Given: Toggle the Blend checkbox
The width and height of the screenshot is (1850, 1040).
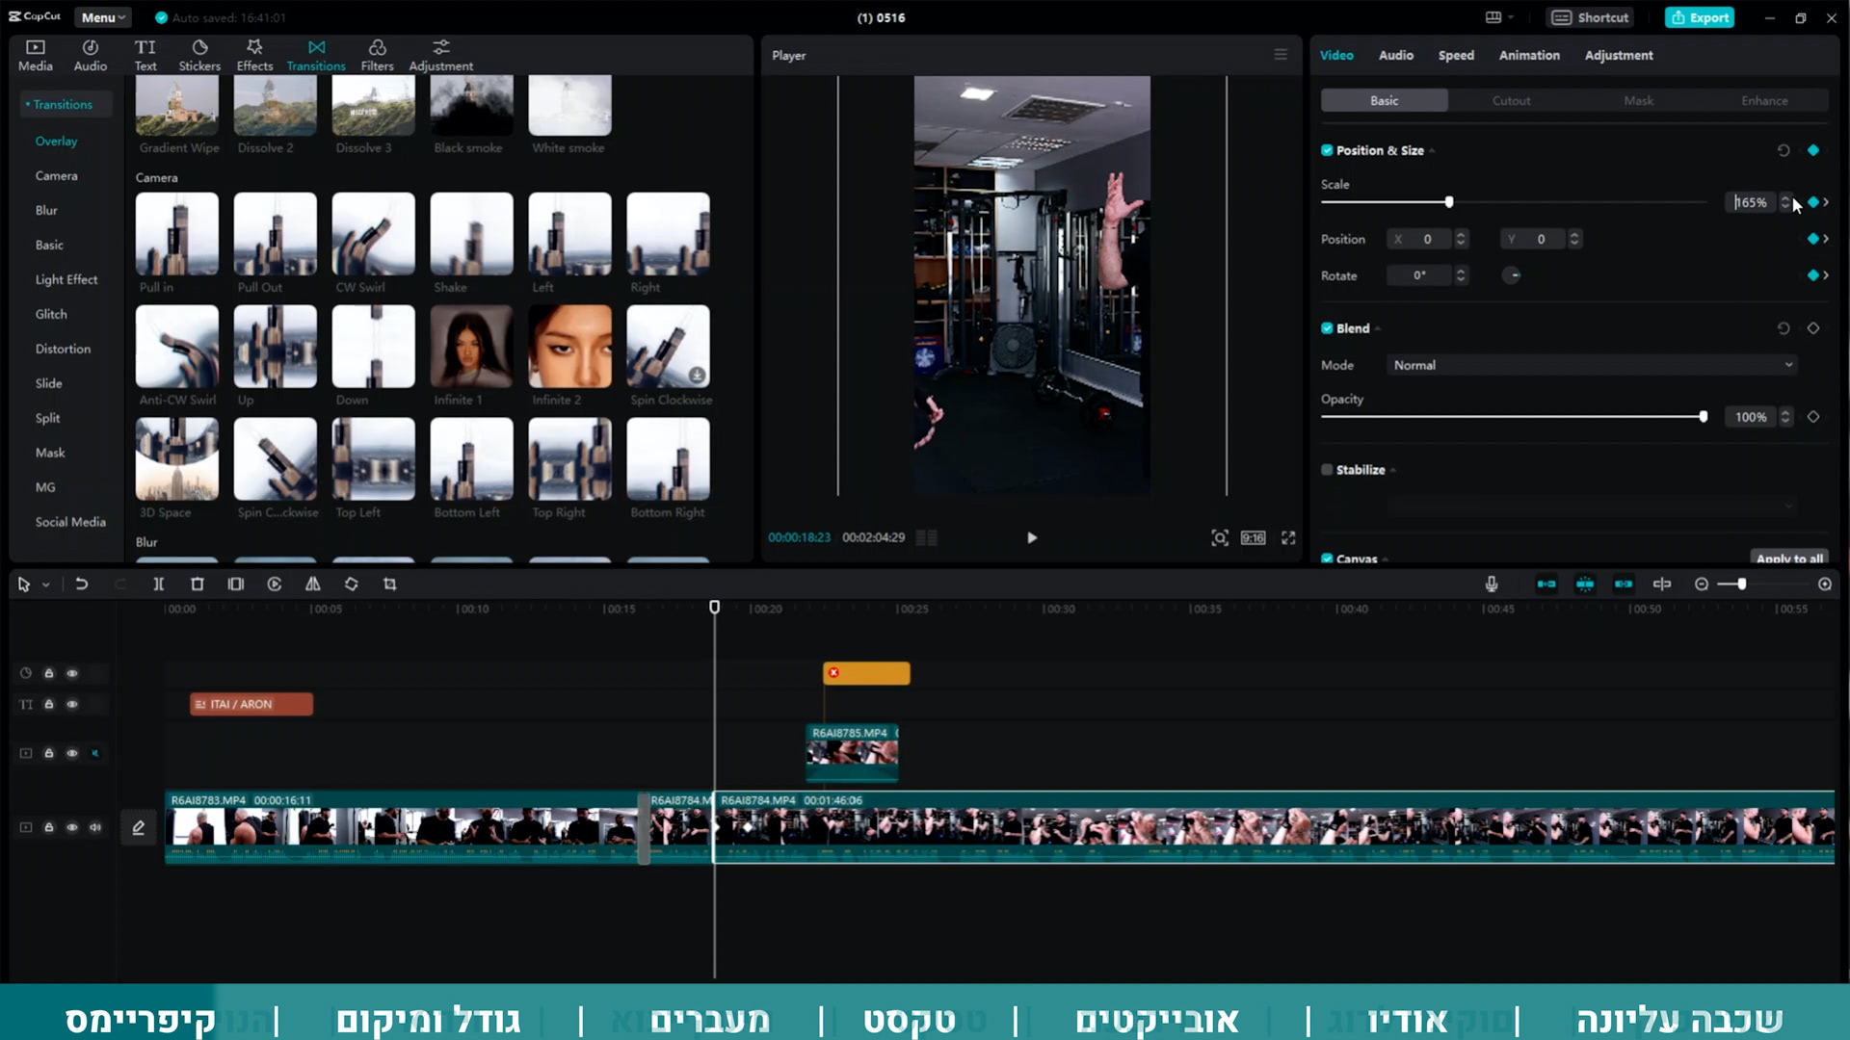Looking at the screenshot, I should tap(1327, 328).
